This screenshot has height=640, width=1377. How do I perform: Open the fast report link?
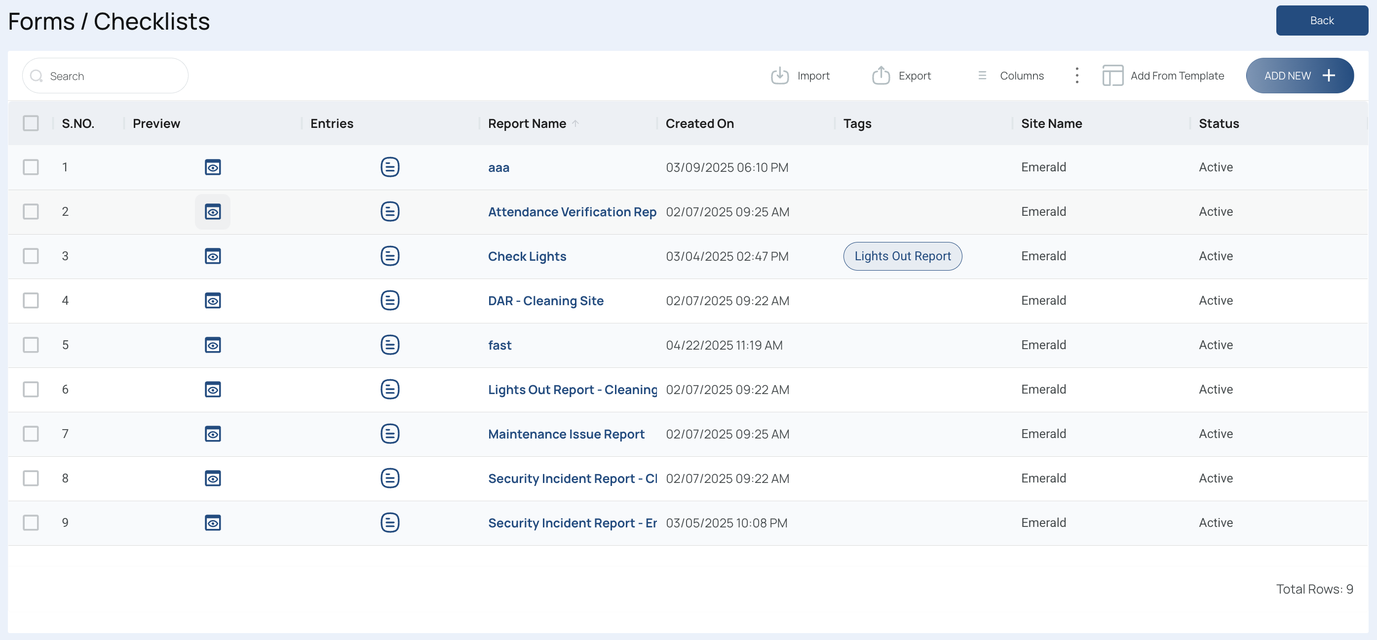coord(499,345)
